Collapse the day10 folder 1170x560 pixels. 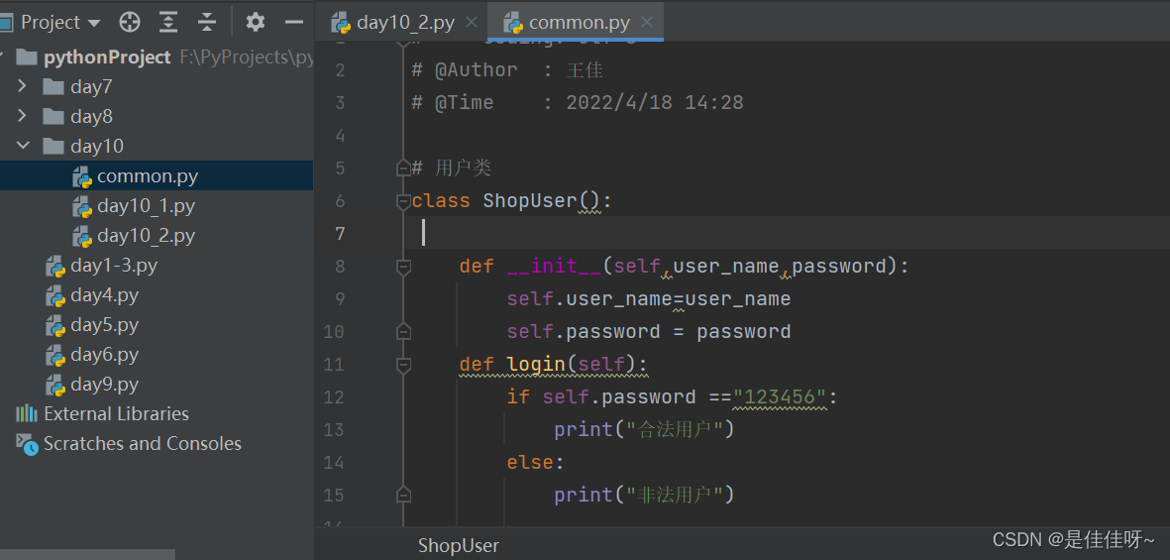pos(23,146)
